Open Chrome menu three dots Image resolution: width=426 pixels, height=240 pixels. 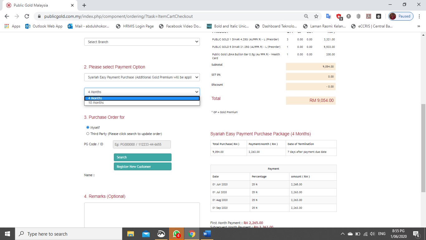pos(419,16)
